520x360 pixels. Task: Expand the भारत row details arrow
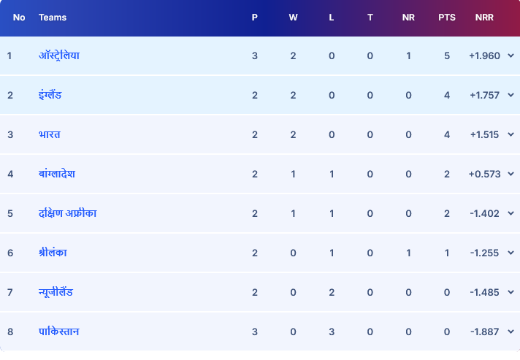510,134
